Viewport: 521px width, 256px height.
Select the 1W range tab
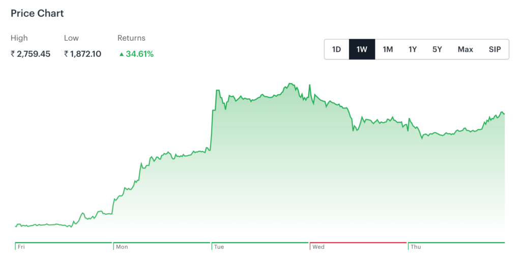pyautogui.click(x=362, y=49)
